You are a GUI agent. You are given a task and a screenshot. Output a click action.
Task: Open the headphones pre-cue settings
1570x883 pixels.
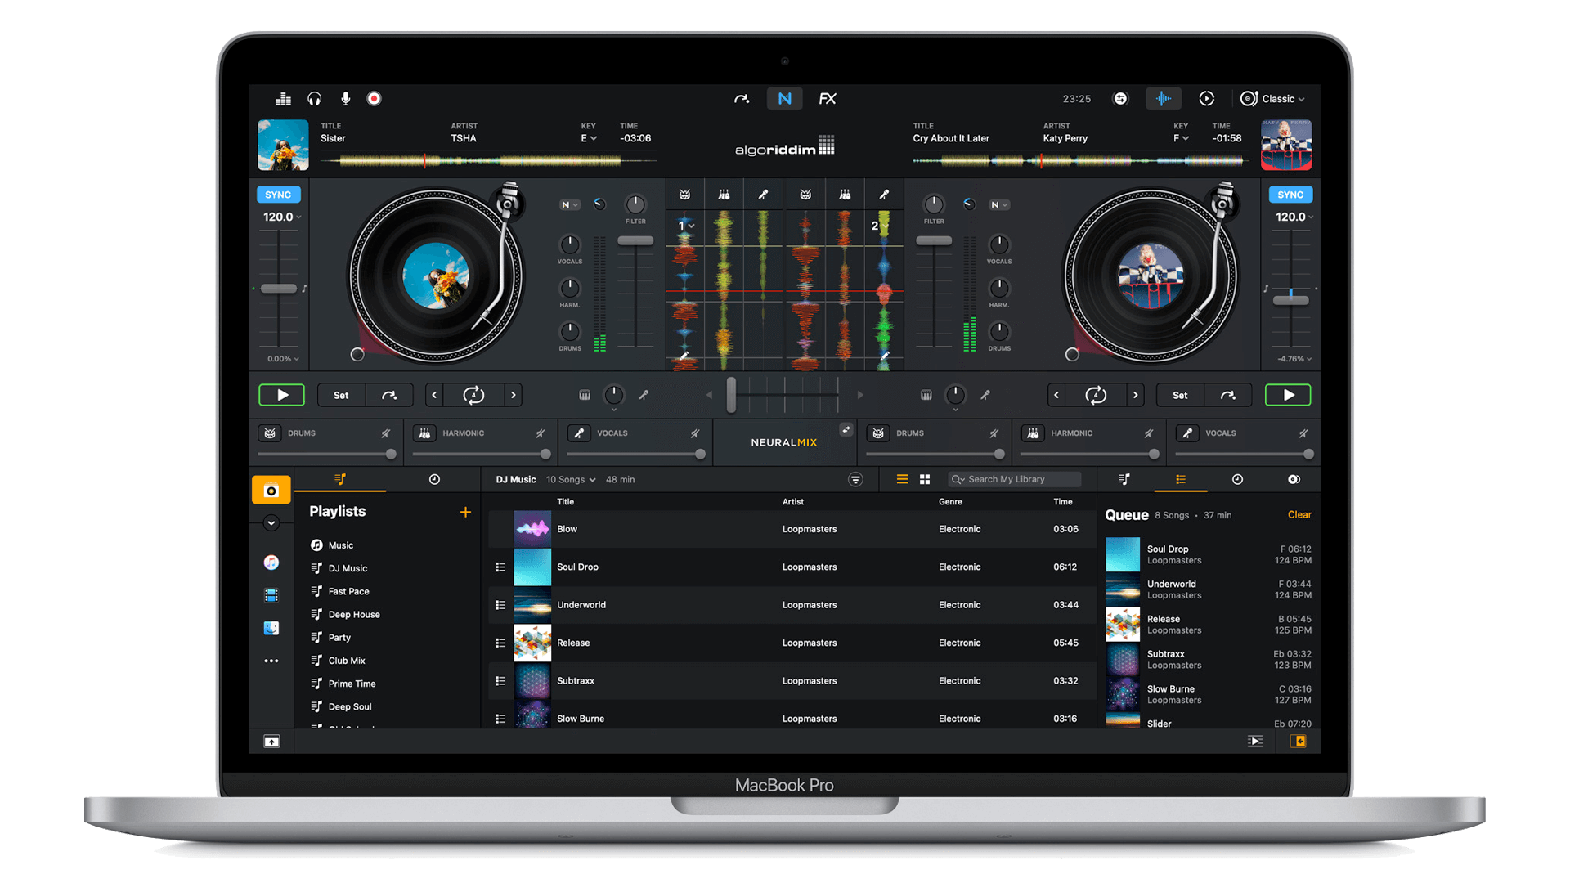click(x=314, y=99)
